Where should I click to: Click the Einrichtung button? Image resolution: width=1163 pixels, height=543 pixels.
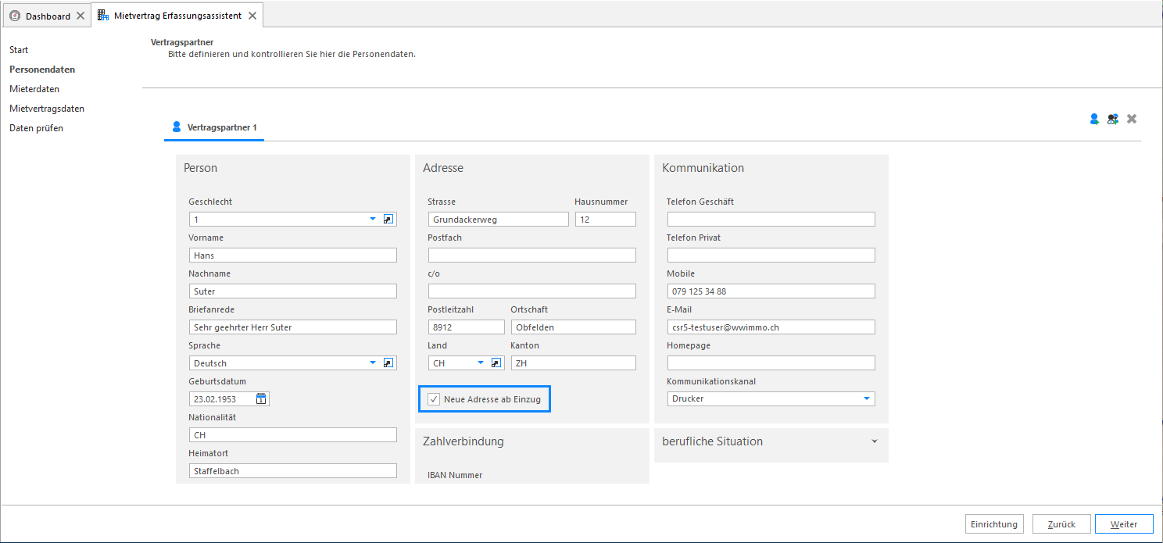[994, 524]
